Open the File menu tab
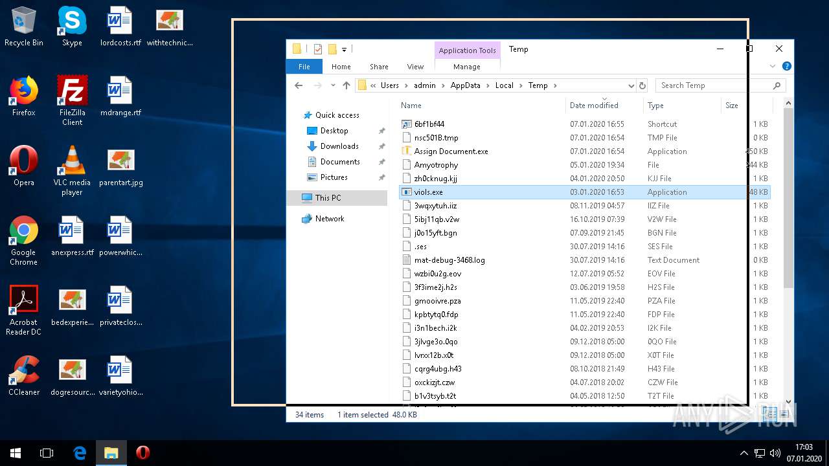 [304, 67]
